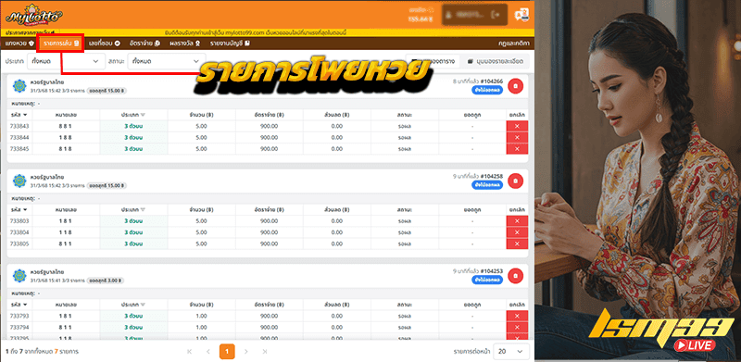Click the lottery emblem on slip #104258
The image size is (741, 362).
tap(19, 181)
